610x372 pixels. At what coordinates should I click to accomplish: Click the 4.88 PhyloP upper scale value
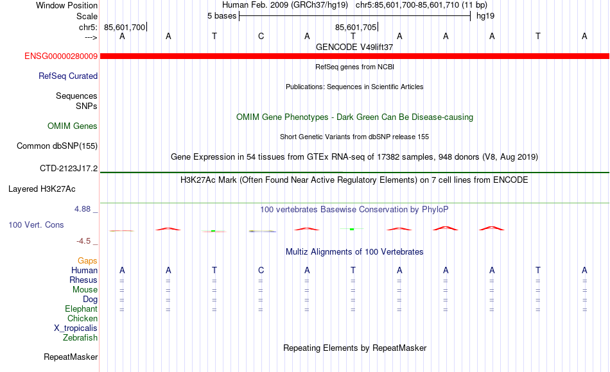(x=82, y=209)
